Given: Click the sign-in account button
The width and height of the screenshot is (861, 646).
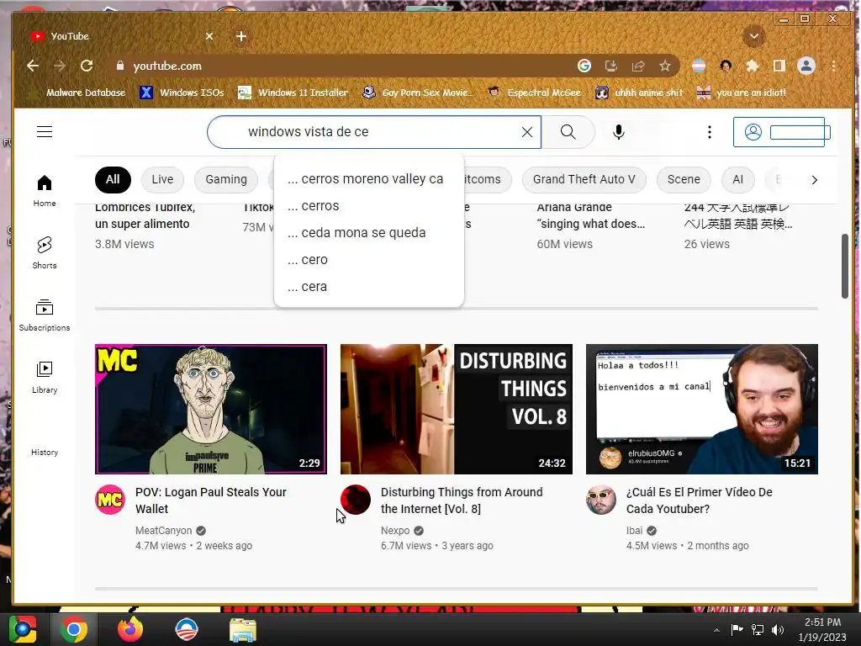Looking at the screenshot, I should (779, 132).
